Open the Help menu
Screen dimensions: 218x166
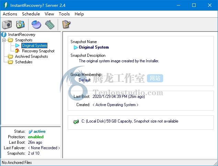pyautogui.click(x=79, y=14)
